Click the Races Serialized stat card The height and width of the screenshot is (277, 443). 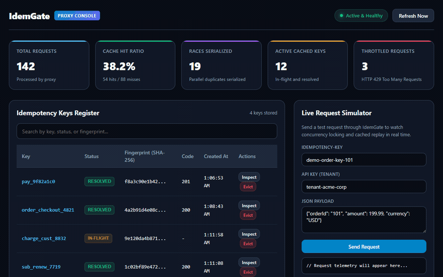(x=221, y=65)
